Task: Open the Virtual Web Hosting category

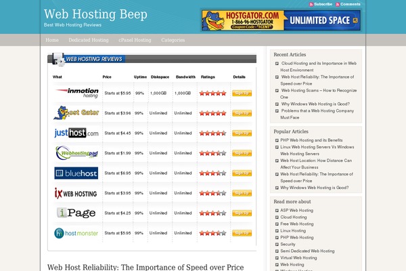Action: click(x=298, y=257)
